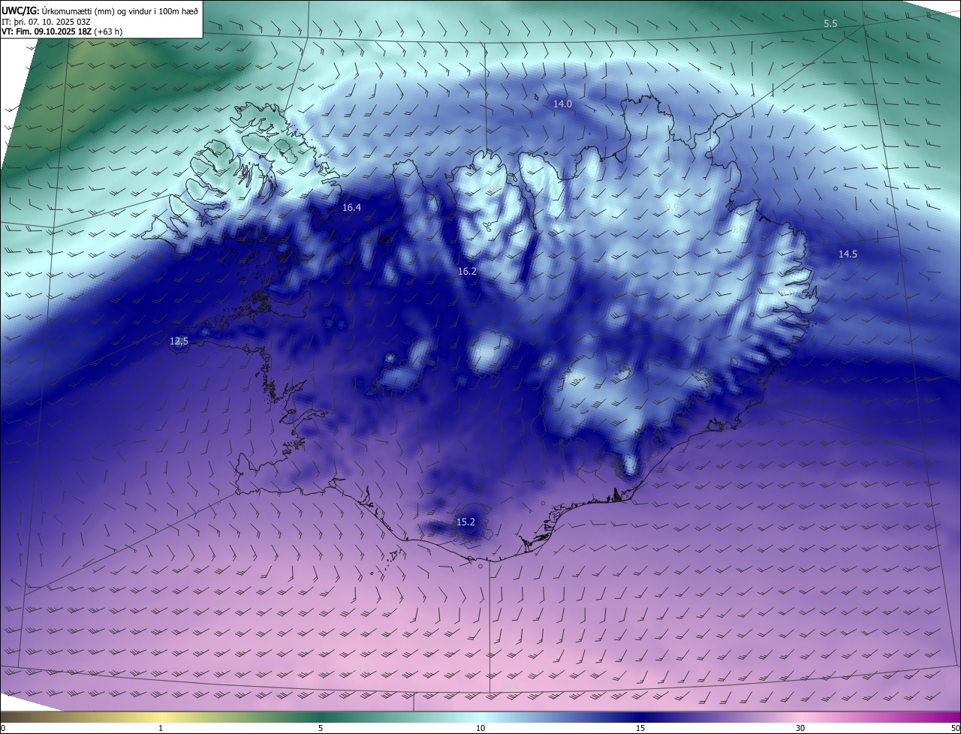The image size is (961, 734).
Task: Click the 12.5 value label on the map
Action: click(x=179, y=341)
